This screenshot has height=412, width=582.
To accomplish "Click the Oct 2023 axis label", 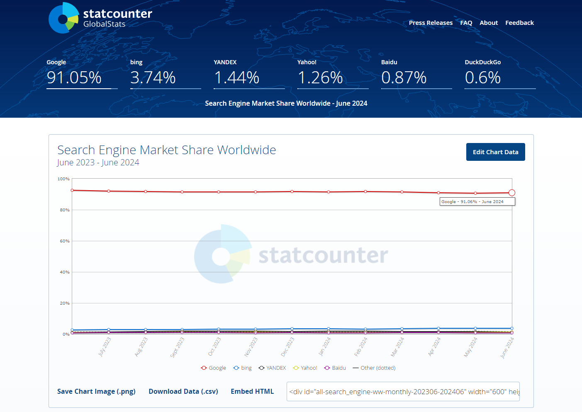I will (x=214, y=347).
